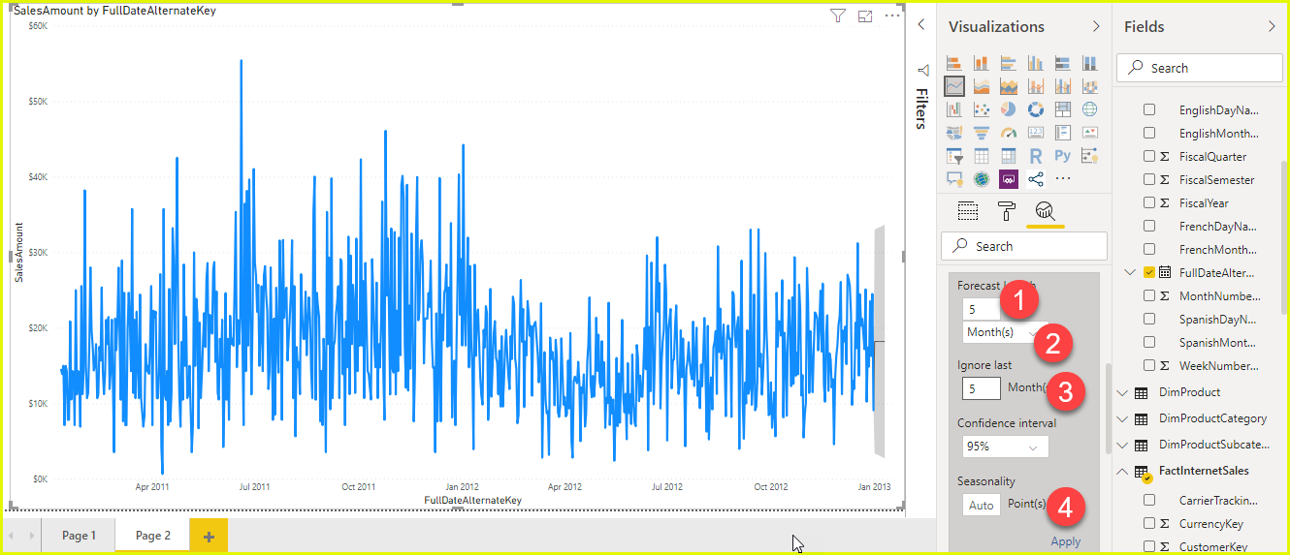Check the FiscalYear field checkbox
Viewport: 1290px width, 555px height.
click(1149, 202)
